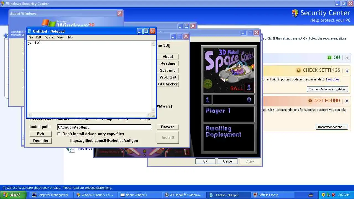Collapse the NOT FOUND section chevron
Screen dimensions: 354x199
pyautogui.click(x=347, y=101)
